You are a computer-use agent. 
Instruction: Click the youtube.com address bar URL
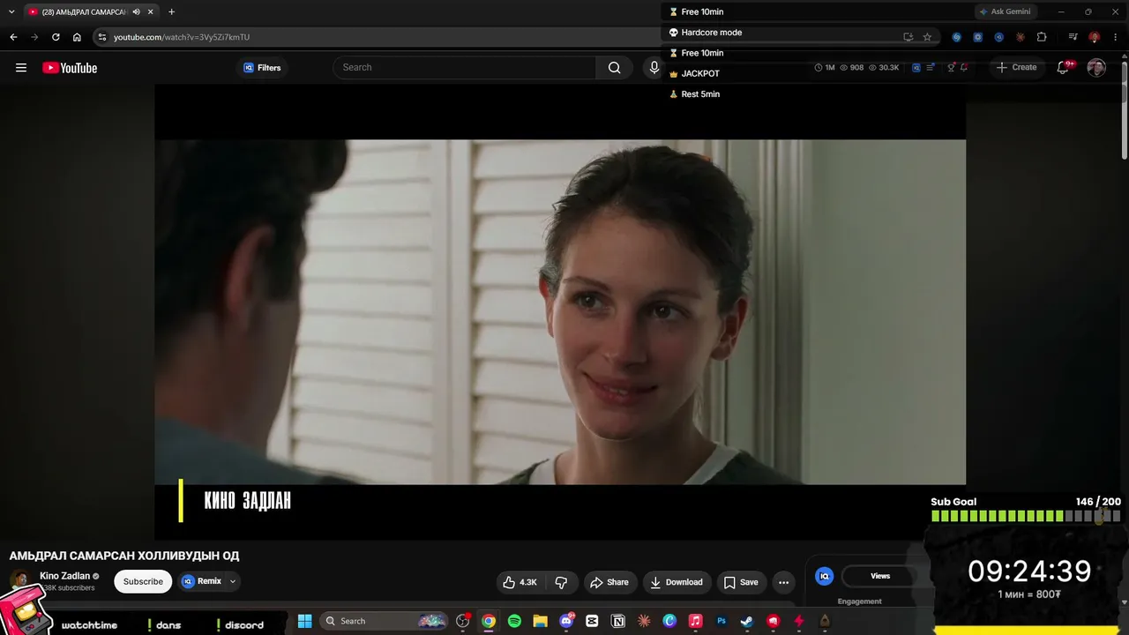(x=182, y=37)
